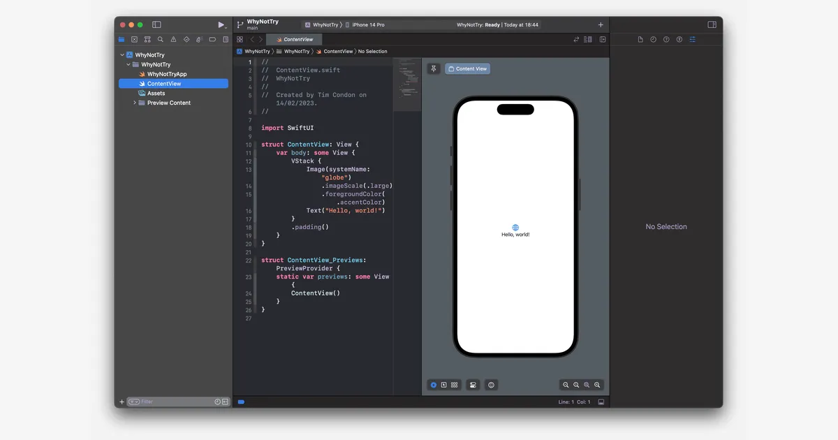Click the Content View preview button
The image size is (838, 440).
point(468,69)
